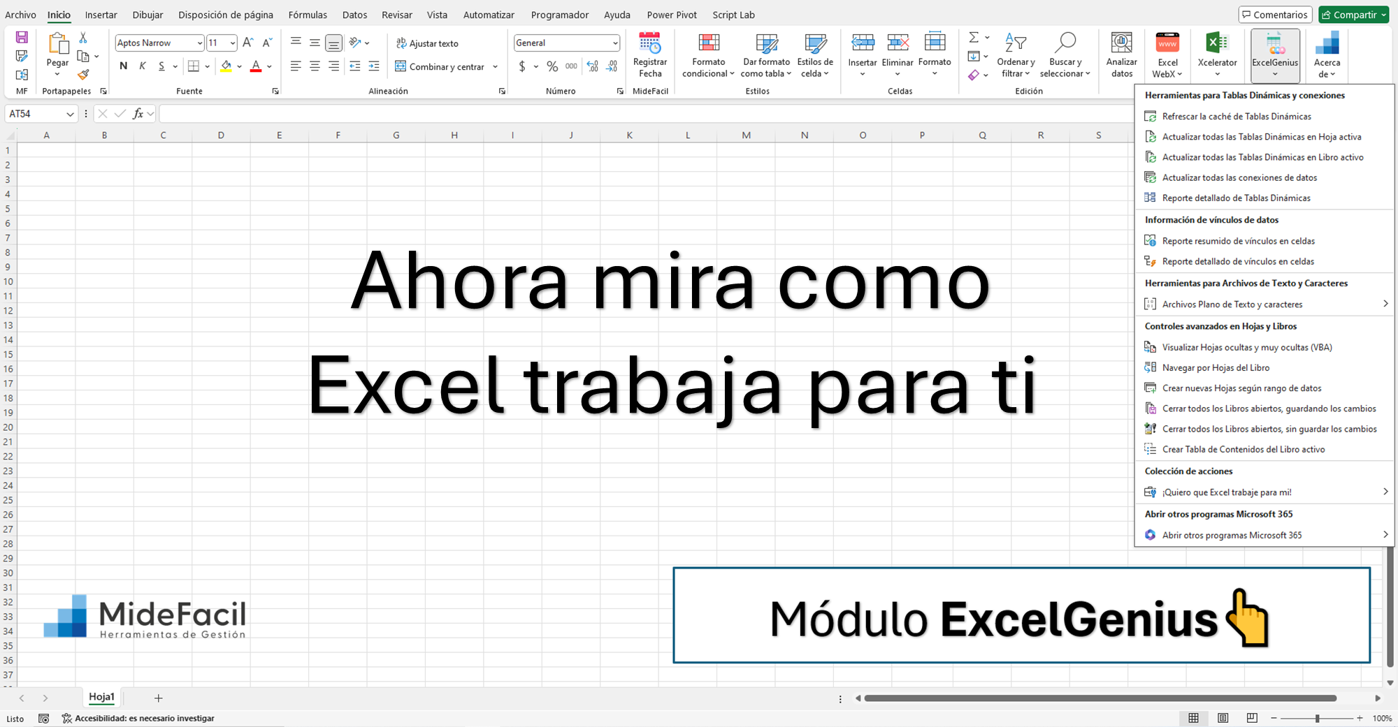Toggle bold N formatting
Screen dimensions: 1398x727
(x=124, y=66)
